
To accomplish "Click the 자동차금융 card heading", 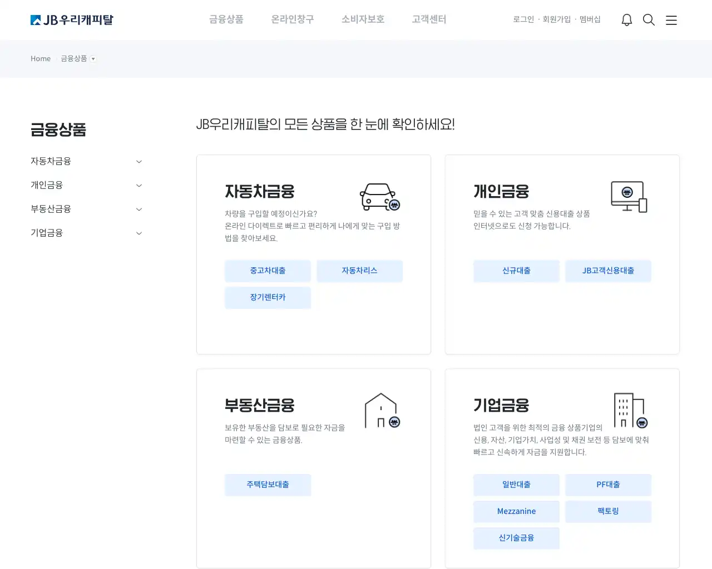I will 260,192.
